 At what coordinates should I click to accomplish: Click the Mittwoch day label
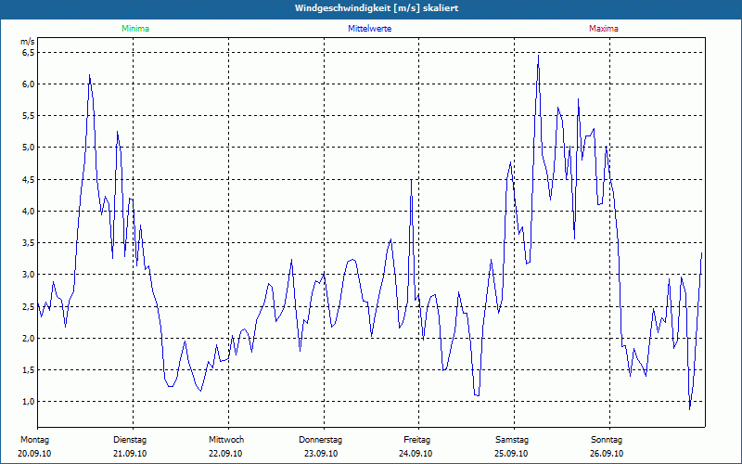click(x=226, y=440)
